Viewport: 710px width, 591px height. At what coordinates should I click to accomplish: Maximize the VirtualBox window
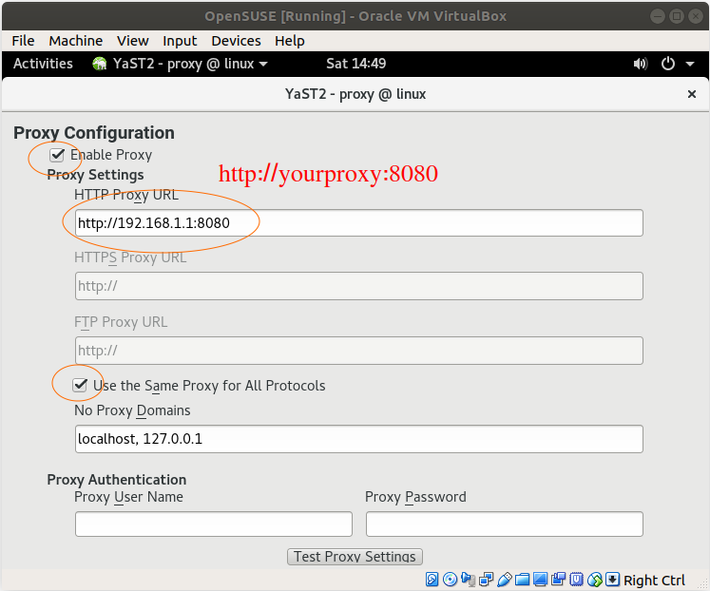tap(677, 16)
